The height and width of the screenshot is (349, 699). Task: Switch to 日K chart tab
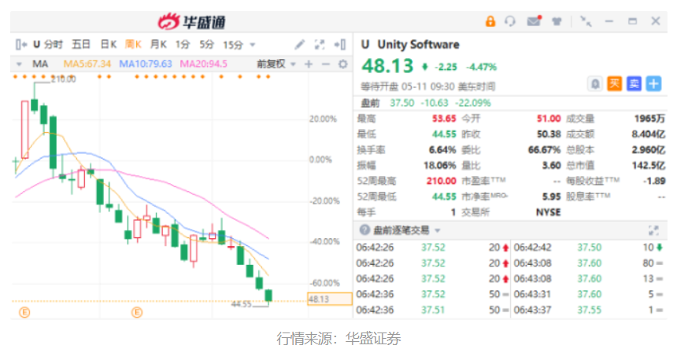[109, 45]
